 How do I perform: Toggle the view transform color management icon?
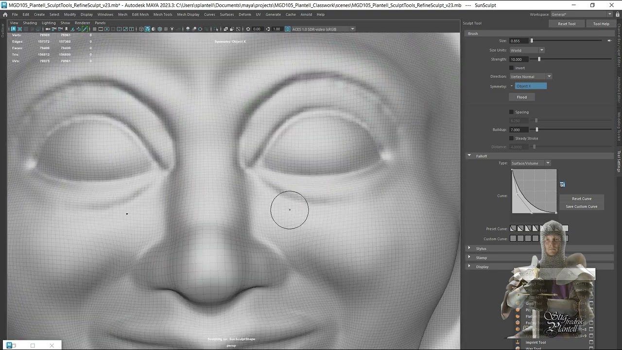[x=287, y=29]
